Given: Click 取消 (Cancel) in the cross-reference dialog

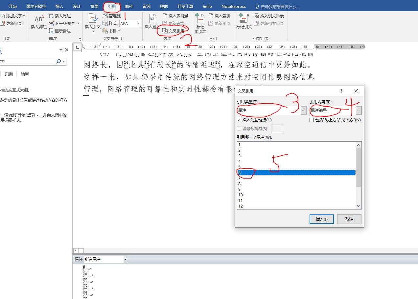Looking at the screenshot, I should [349, 219].
